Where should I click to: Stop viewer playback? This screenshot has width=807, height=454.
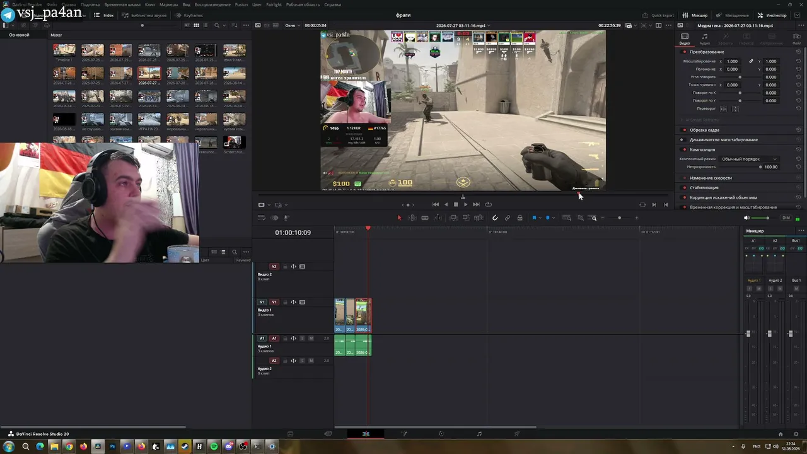click(456, 204)
